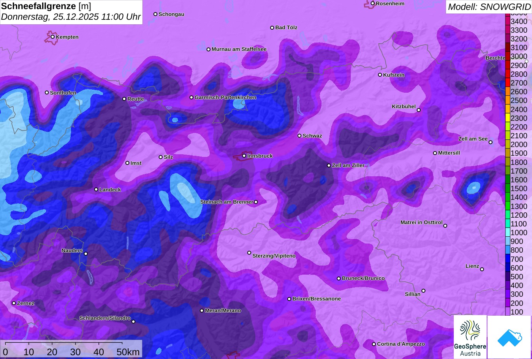Click the Zell am Ziller marker

(x=329, y=166)
